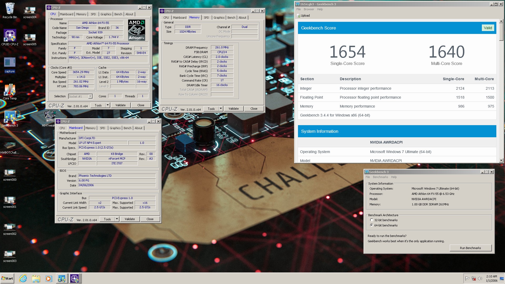
Task: Open the screen002 desktop file
Action: (x=10, y=229)
